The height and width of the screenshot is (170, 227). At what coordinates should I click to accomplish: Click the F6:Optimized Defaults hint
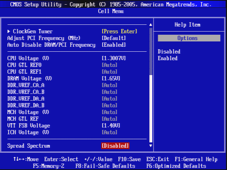[176, 166]
